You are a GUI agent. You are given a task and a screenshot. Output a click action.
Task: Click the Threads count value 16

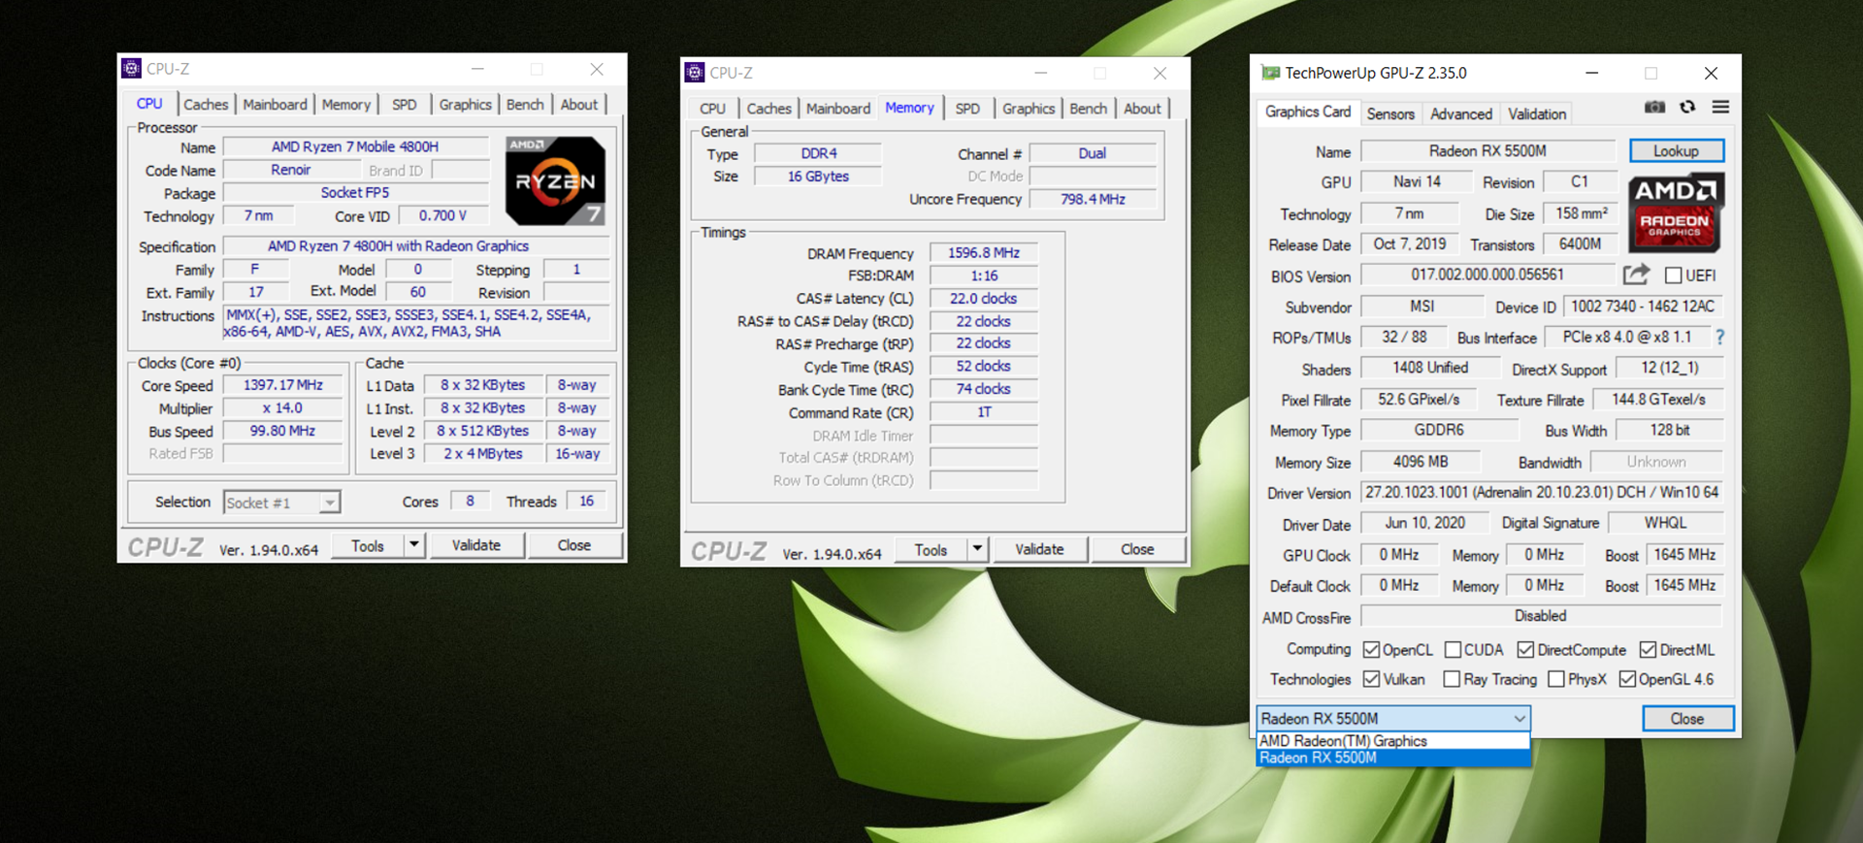tap(587, 501)
